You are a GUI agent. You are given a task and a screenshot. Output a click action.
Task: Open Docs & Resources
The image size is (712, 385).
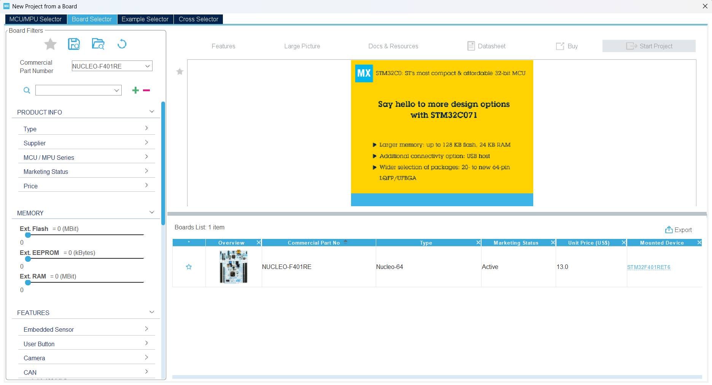click(393, 46)
